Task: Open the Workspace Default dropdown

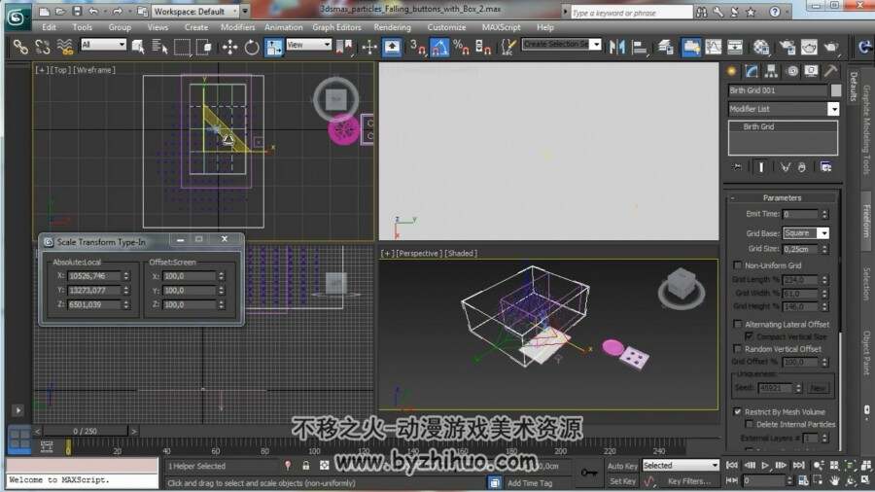Action: [x=195, y=11]
